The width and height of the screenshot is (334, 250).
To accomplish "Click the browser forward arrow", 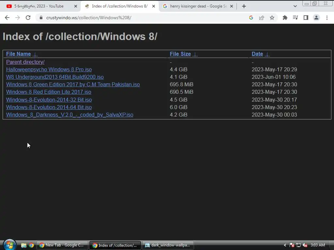I will pos(18,18).
